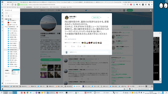
Task: Go to the browser home page
Action: (x=15, y=5)
